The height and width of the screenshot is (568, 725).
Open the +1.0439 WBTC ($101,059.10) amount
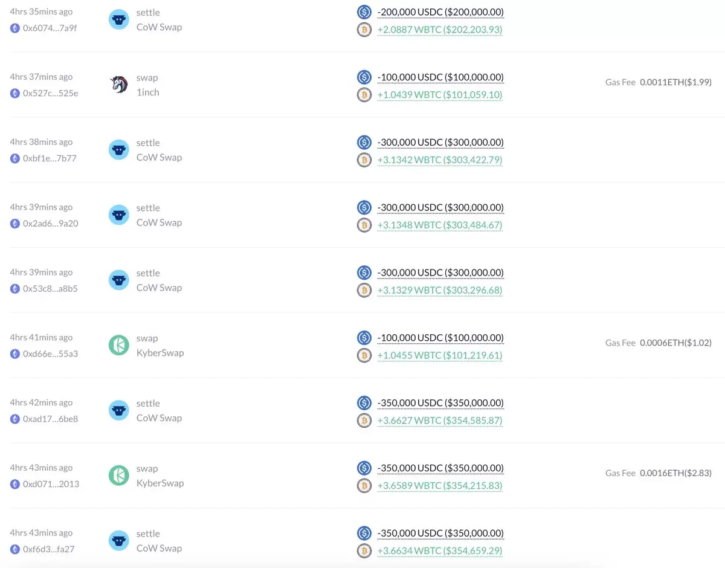(x=440, y=95)
